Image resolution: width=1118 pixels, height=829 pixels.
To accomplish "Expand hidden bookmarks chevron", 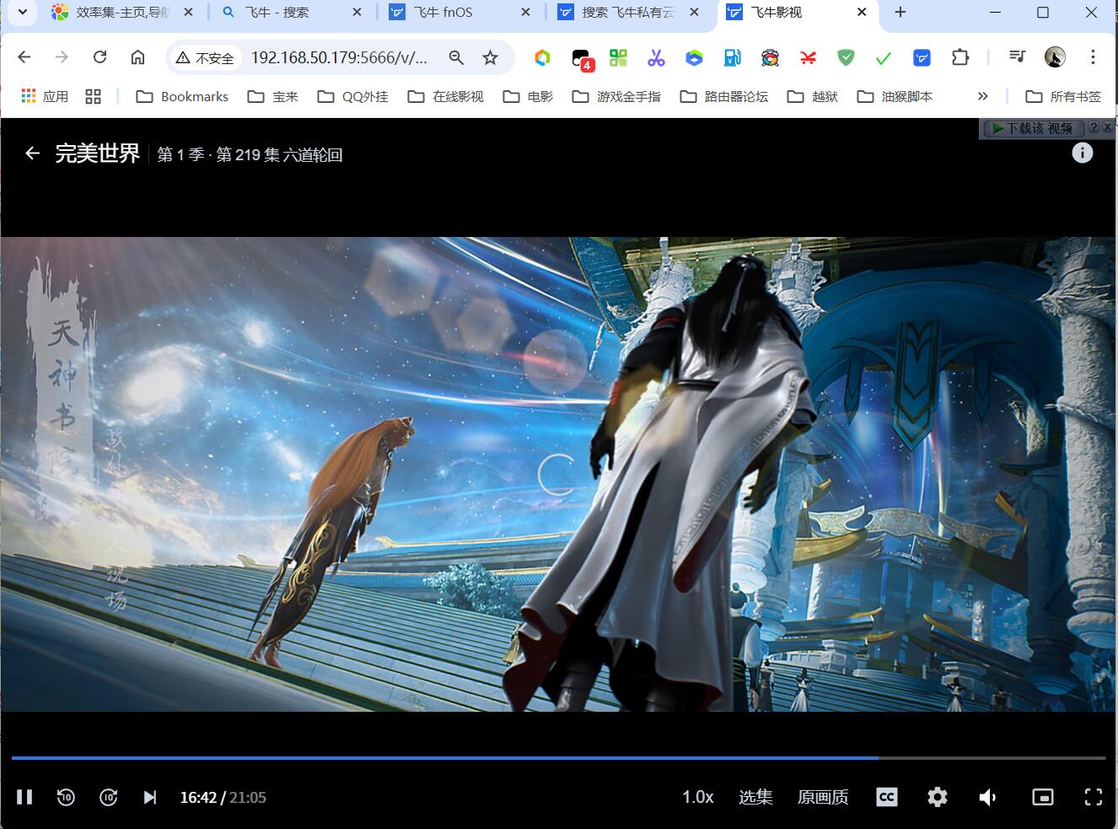I will pyautogui.click(x=982, y=96).
